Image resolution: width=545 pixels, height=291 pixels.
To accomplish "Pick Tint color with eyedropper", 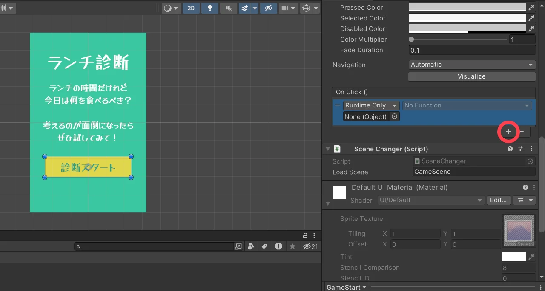I will [531, 257].
